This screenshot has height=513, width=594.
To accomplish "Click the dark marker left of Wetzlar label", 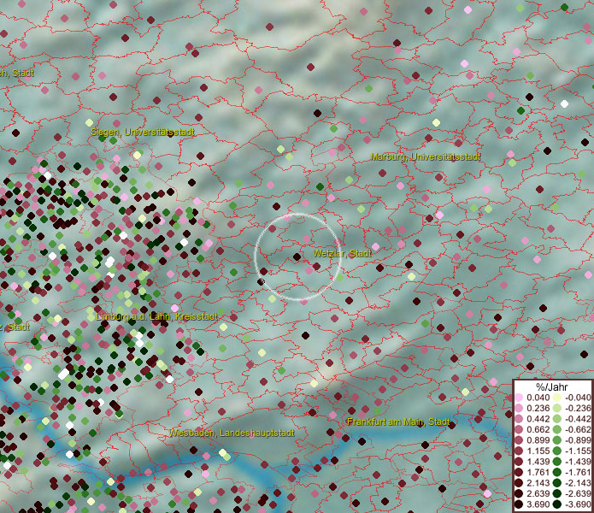I will (297, 256).
